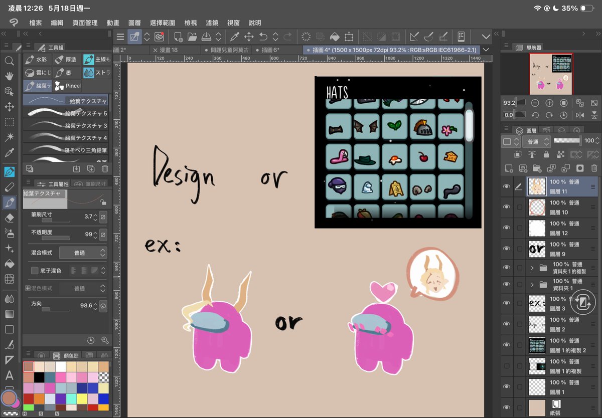Hide layer 圖層 11 via eye icon

506,186
